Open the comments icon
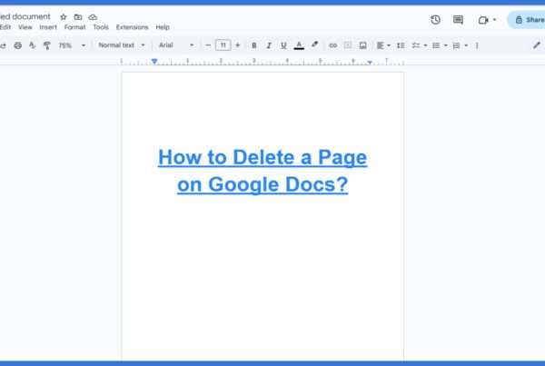Screen dimensions: 545x366 (x=458, y=20)
